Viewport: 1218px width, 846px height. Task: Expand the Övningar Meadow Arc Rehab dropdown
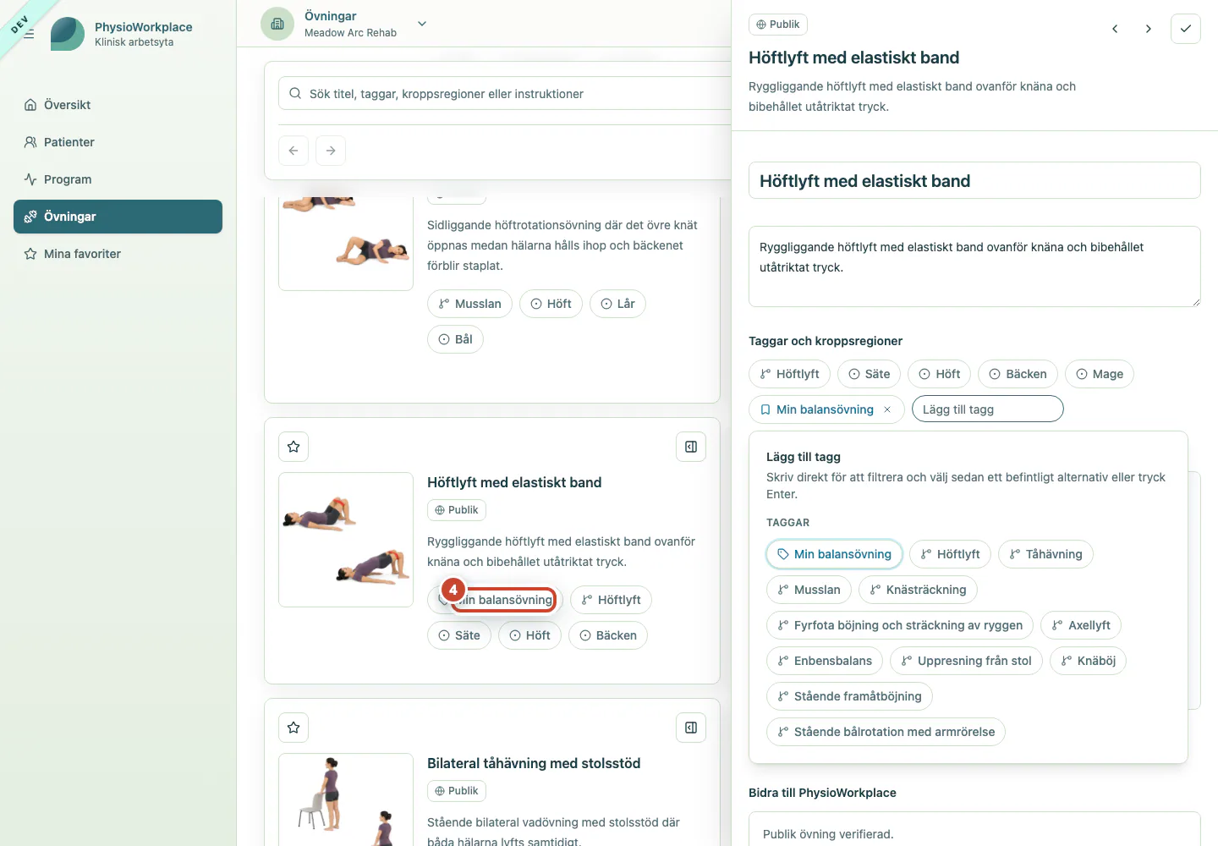(x=422, y=24)
